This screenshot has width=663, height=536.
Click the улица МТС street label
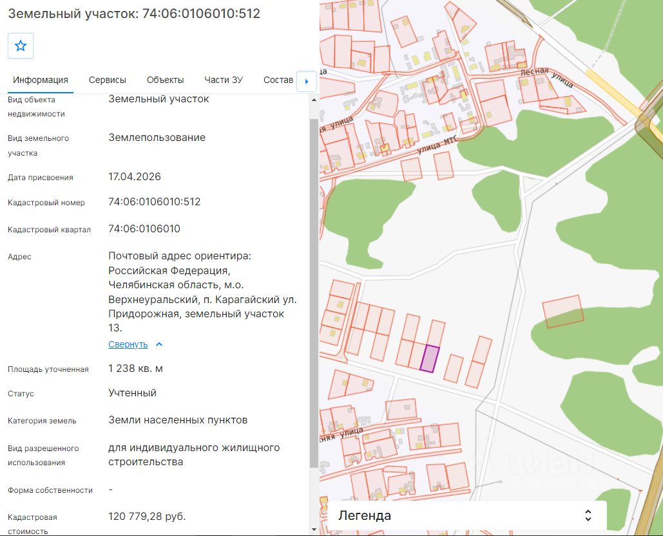[437, 144]
